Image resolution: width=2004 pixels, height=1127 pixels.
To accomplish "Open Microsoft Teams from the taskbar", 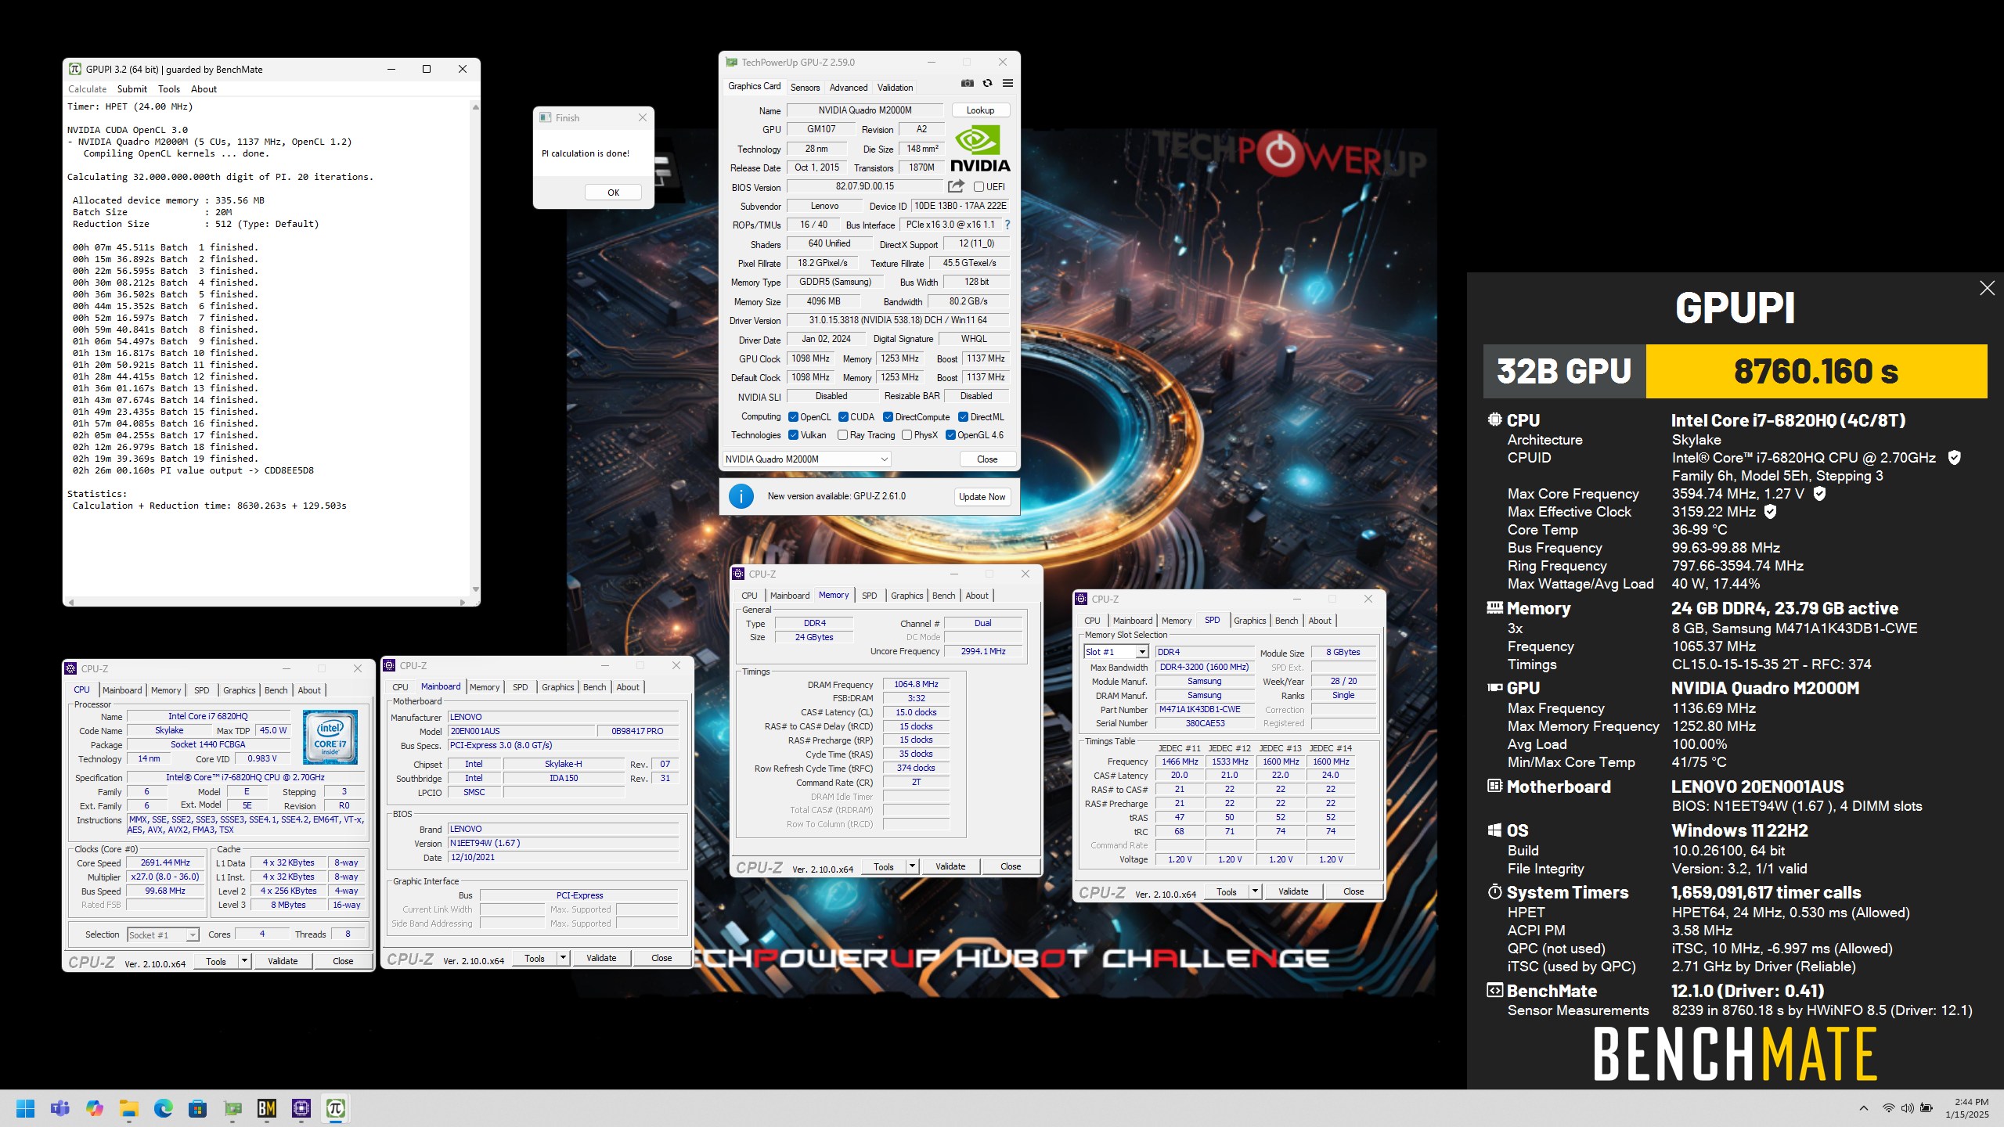I will click(x=60, y=1108).
